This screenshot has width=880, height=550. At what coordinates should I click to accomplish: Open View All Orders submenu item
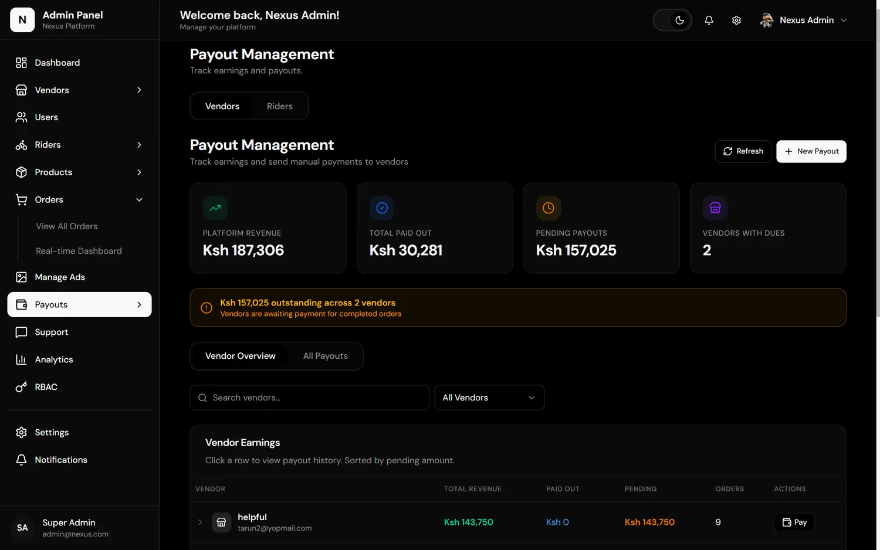67,226
